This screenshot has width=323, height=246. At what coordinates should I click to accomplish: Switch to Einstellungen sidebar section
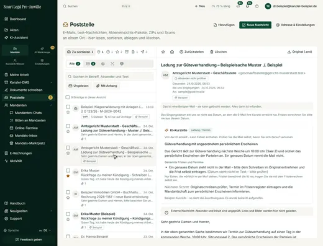[x=42, y=62]
